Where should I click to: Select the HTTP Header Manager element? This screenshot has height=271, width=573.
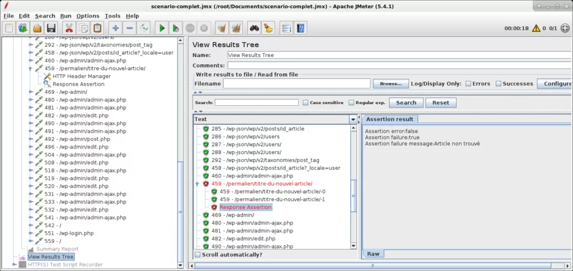click(x=81, y=77)
